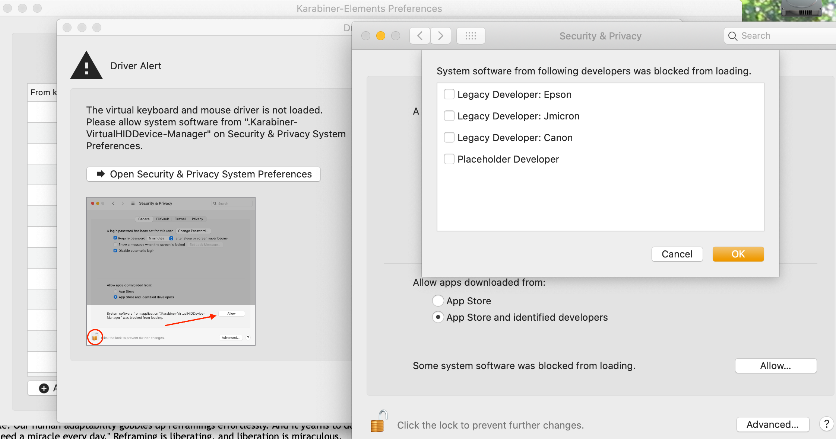Select the App Store radio option

pyautogui.click(x=438, y=301)
